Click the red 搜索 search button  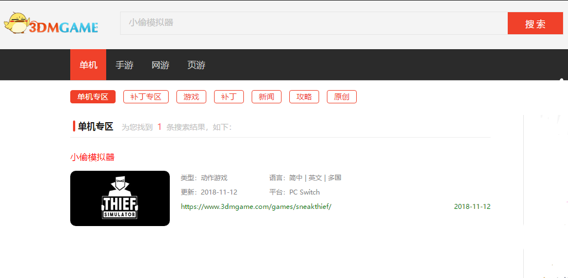tap(535, 23)
